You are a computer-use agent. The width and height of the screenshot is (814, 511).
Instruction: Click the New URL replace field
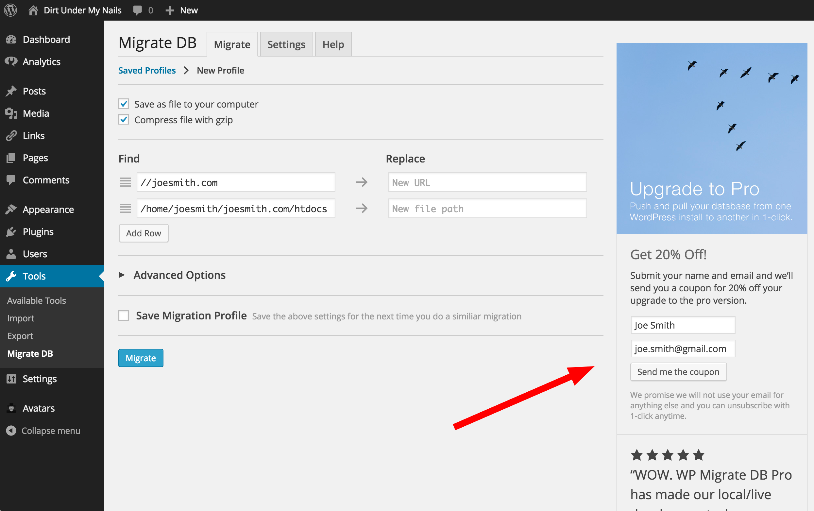click(487, 182)
